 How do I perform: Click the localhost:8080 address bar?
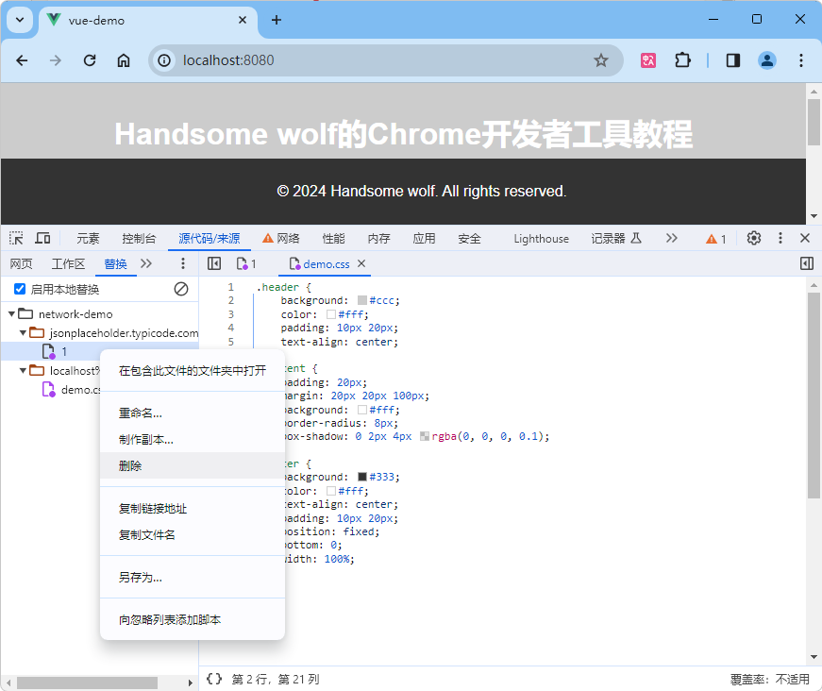(x=385, y=60)
